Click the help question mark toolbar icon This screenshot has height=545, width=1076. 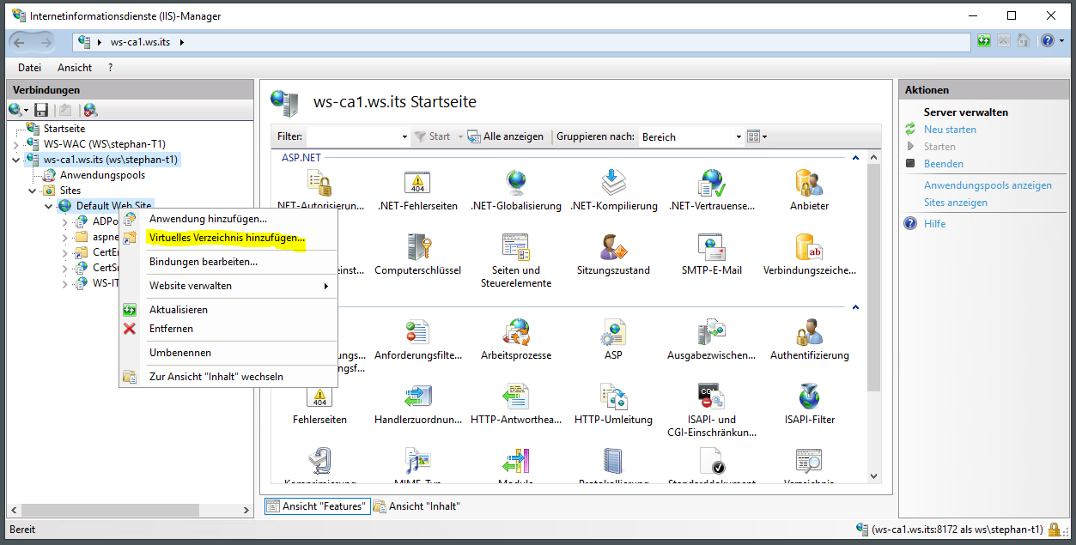coord(1046,40)
